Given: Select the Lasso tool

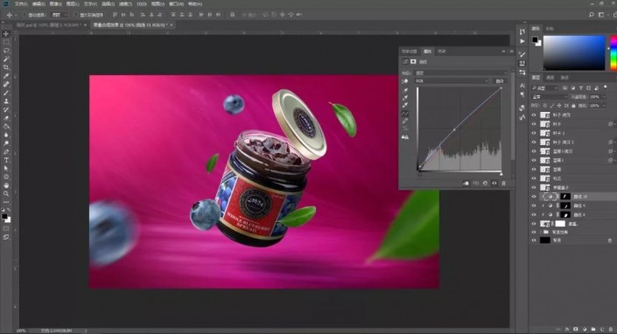Looking at the screenshot, I should click(x=6, y=51).
